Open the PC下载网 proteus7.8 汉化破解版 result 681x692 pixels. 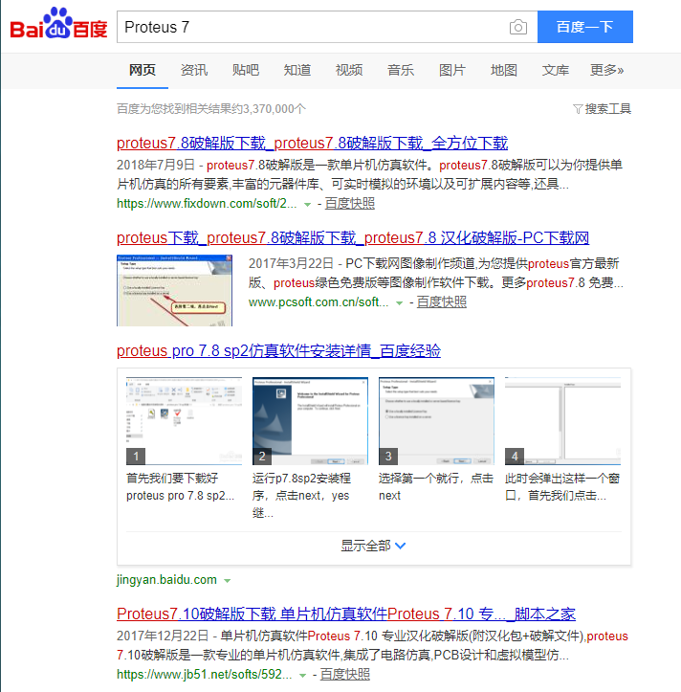click(353, 238)
